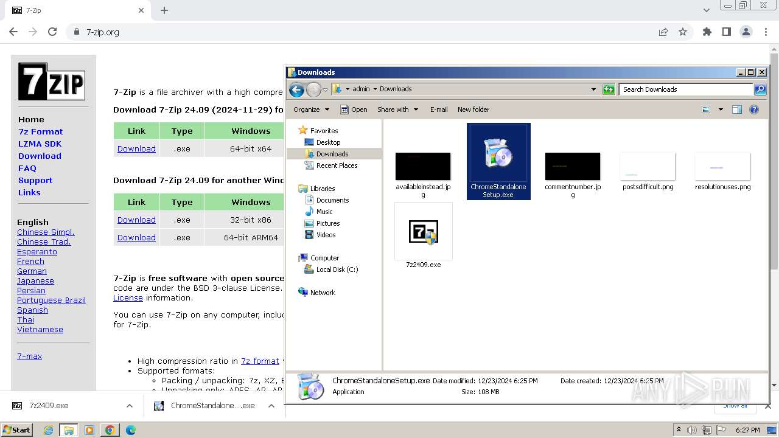Image resolution: width=779 pixels, height=438 pixels.
Task: Open Documents library
Action: (x=332, y=200)
